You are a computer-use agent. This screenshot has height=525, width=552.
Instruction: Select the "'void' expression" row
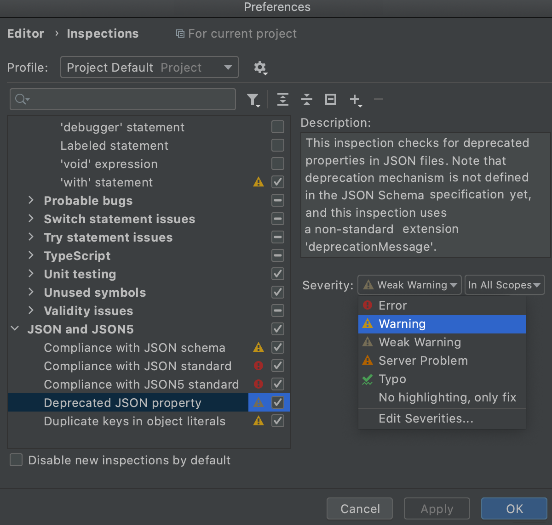[x=149, y=164]
